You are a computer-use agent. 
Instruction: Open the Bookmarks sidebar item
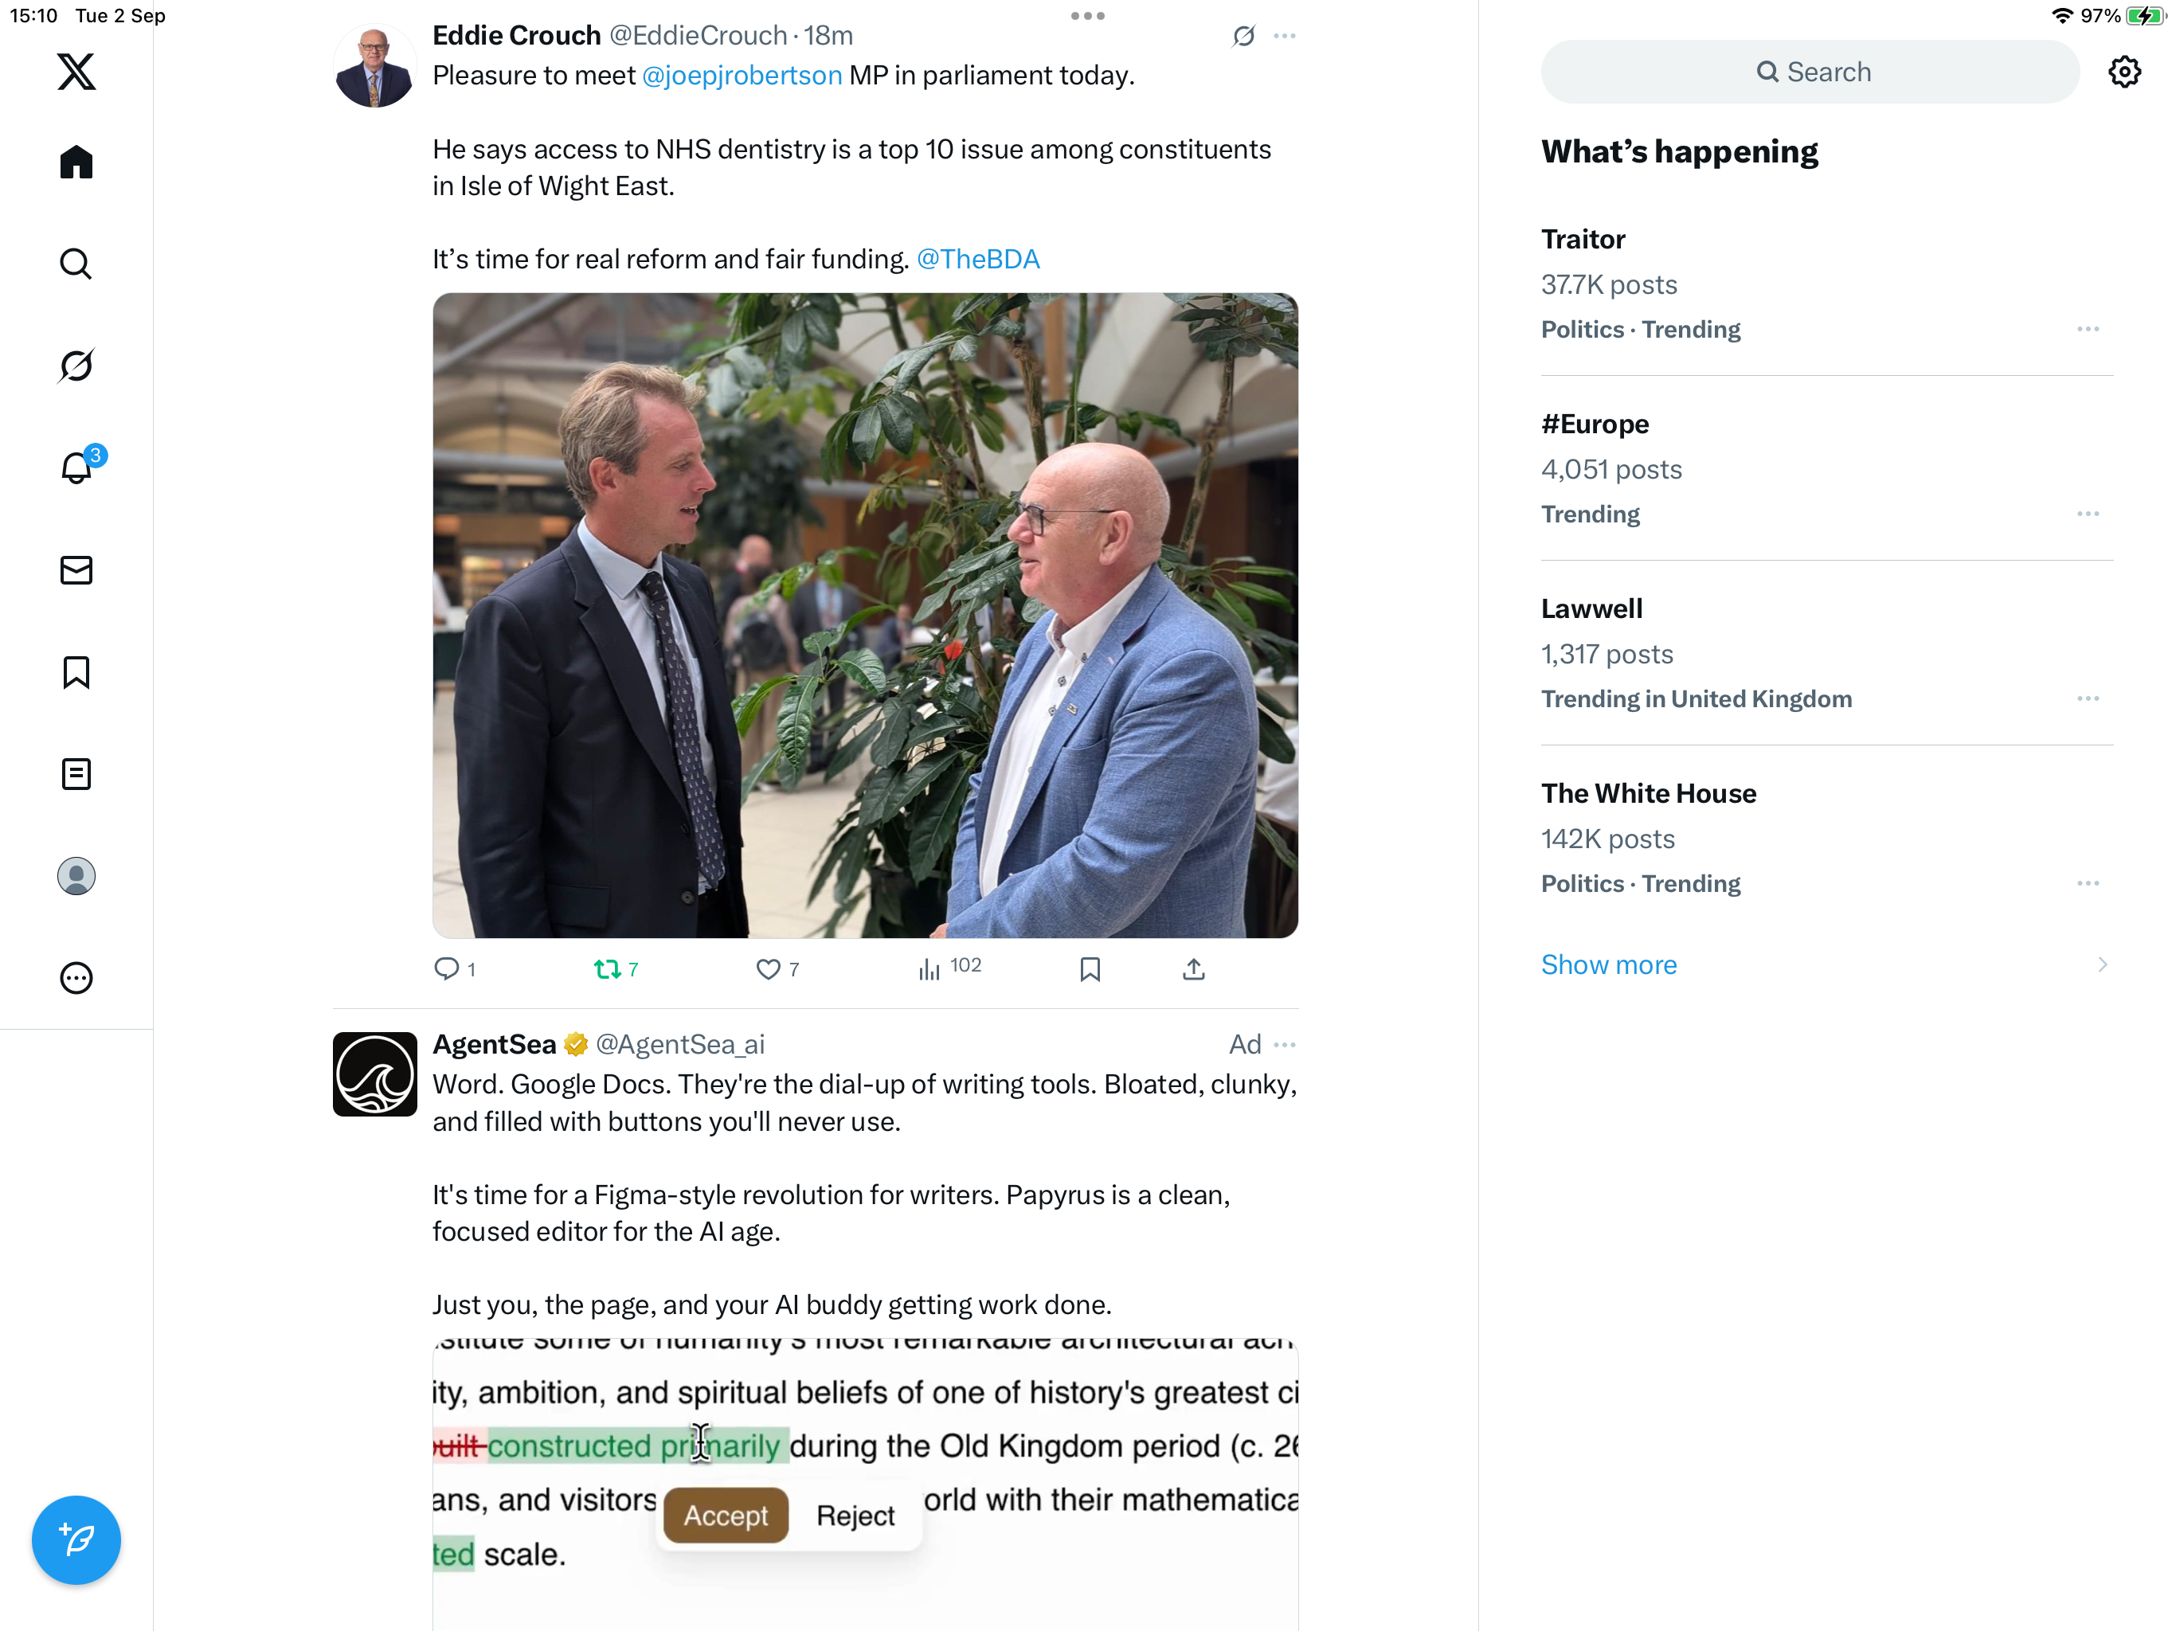point(76,673)
